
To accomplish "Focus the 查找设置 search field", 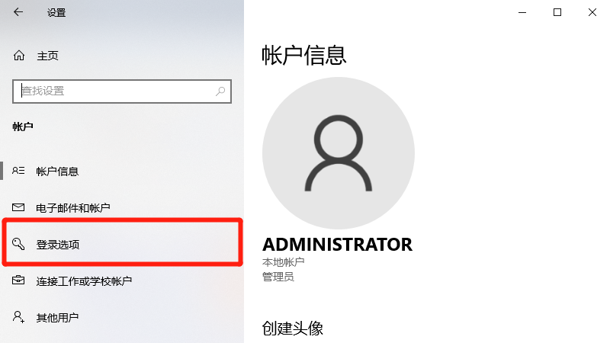I will click(x=122, y=91).
